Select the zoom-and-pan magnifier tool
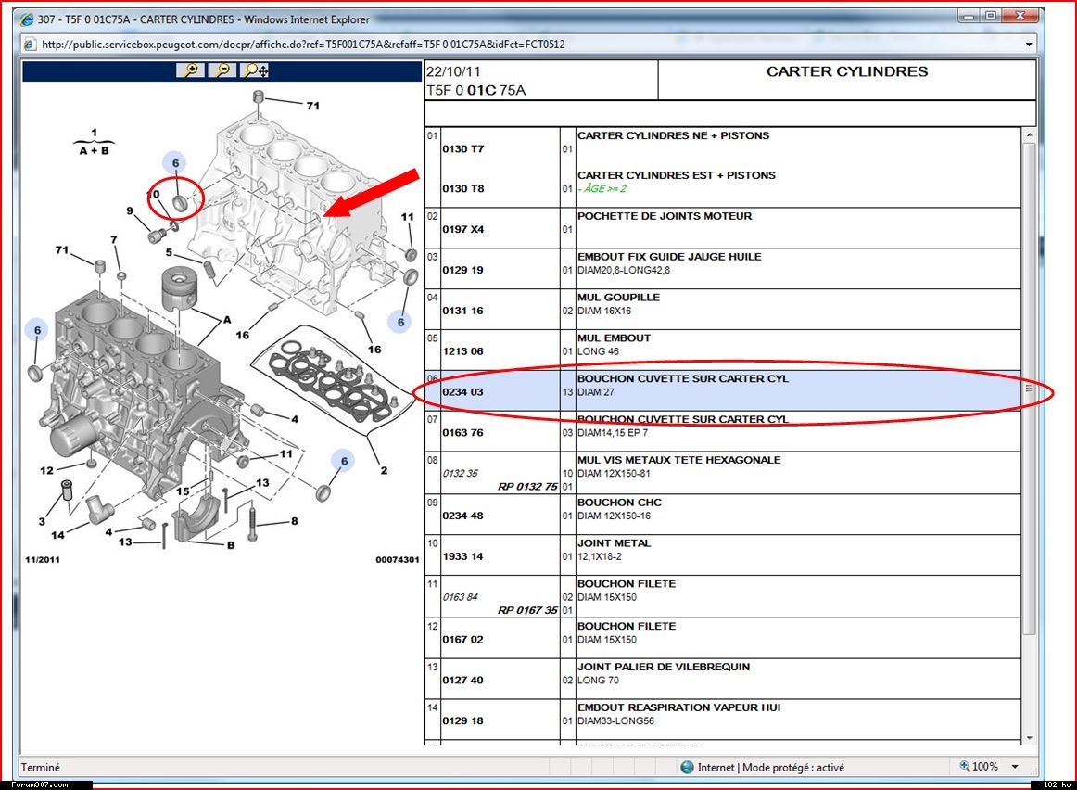 254,70
